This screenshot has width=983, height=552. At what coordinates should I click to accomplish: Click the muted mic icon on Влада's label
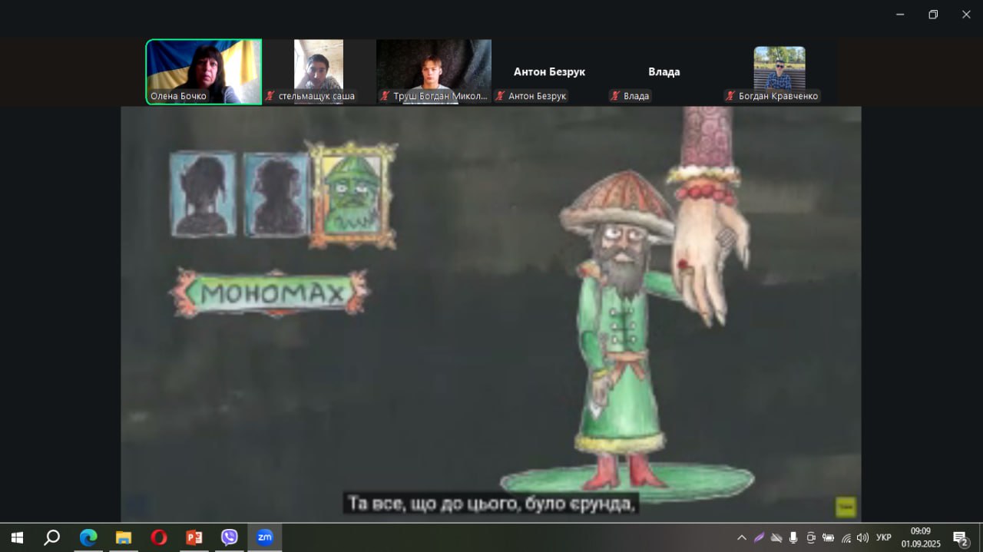pos(616,96)
